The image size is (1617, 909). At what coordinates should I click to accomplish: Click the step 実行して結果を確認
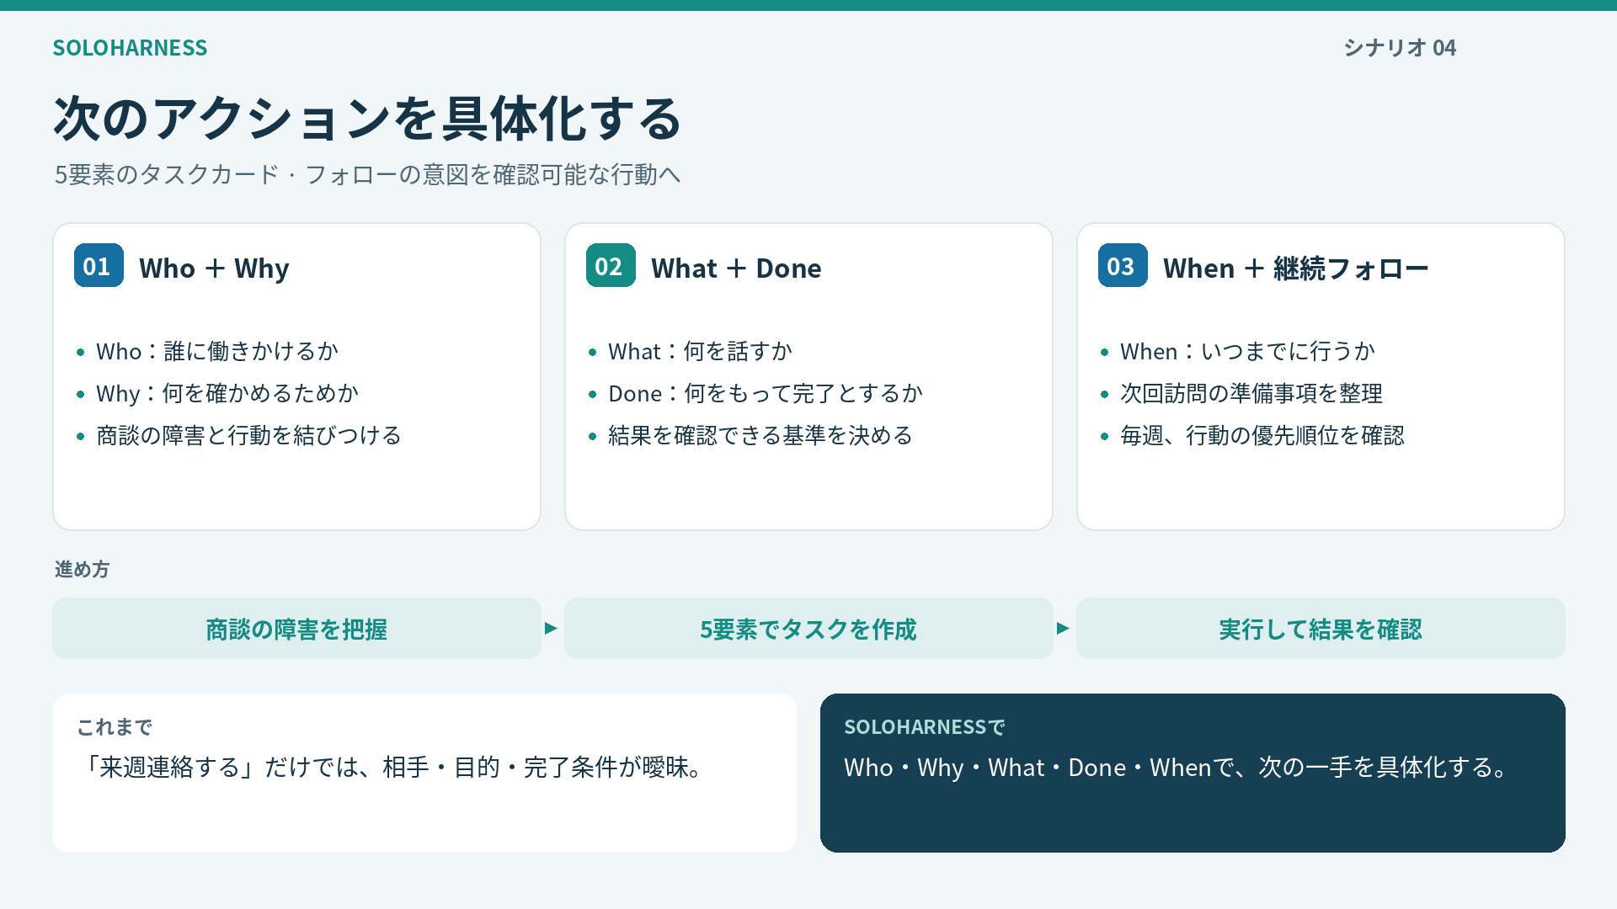click(x=1321, y=629)
